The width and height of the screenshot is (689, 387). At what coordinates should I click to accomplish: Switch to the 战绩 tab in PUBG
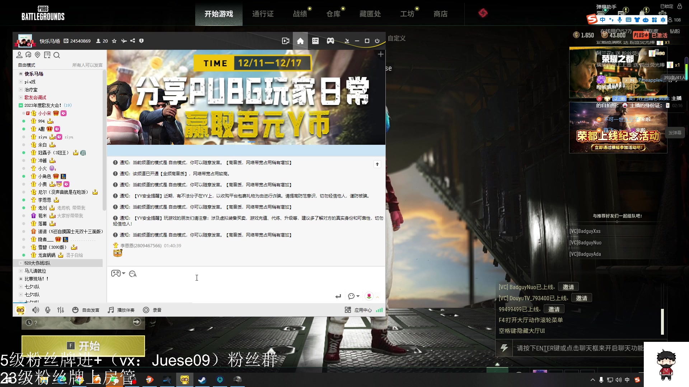[300, 14]
